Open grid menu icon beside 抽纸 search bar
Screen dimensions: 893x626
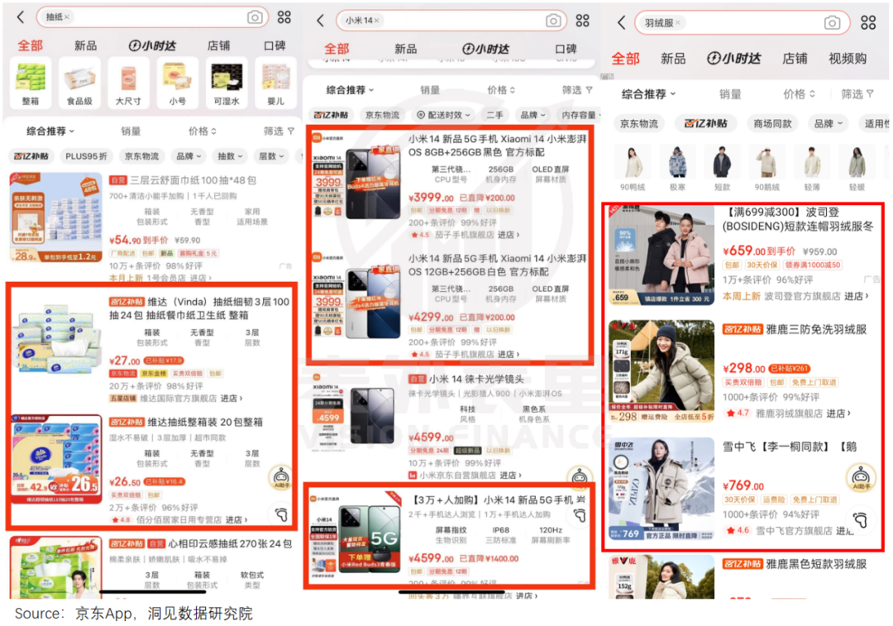coord(284,17)
